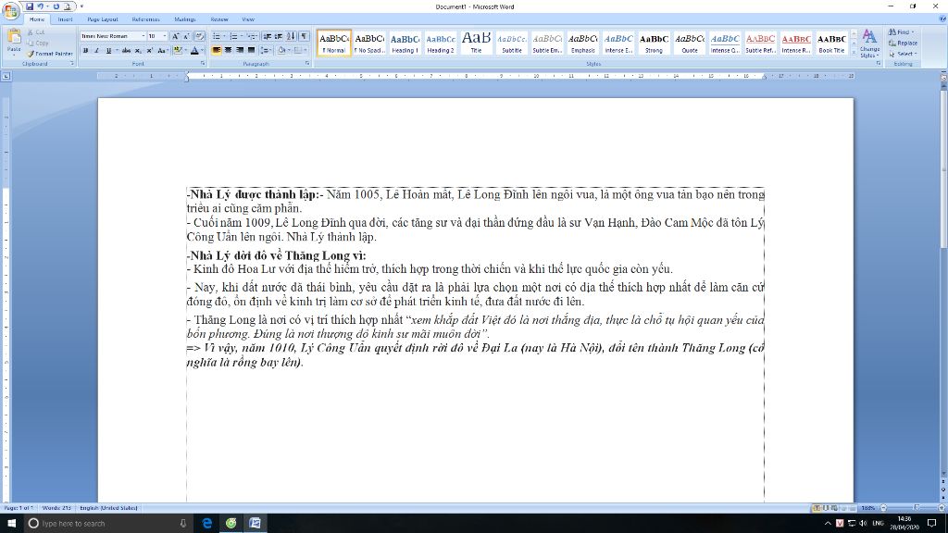Toggle Show/Hide paragraph marks

pos(304,36)
